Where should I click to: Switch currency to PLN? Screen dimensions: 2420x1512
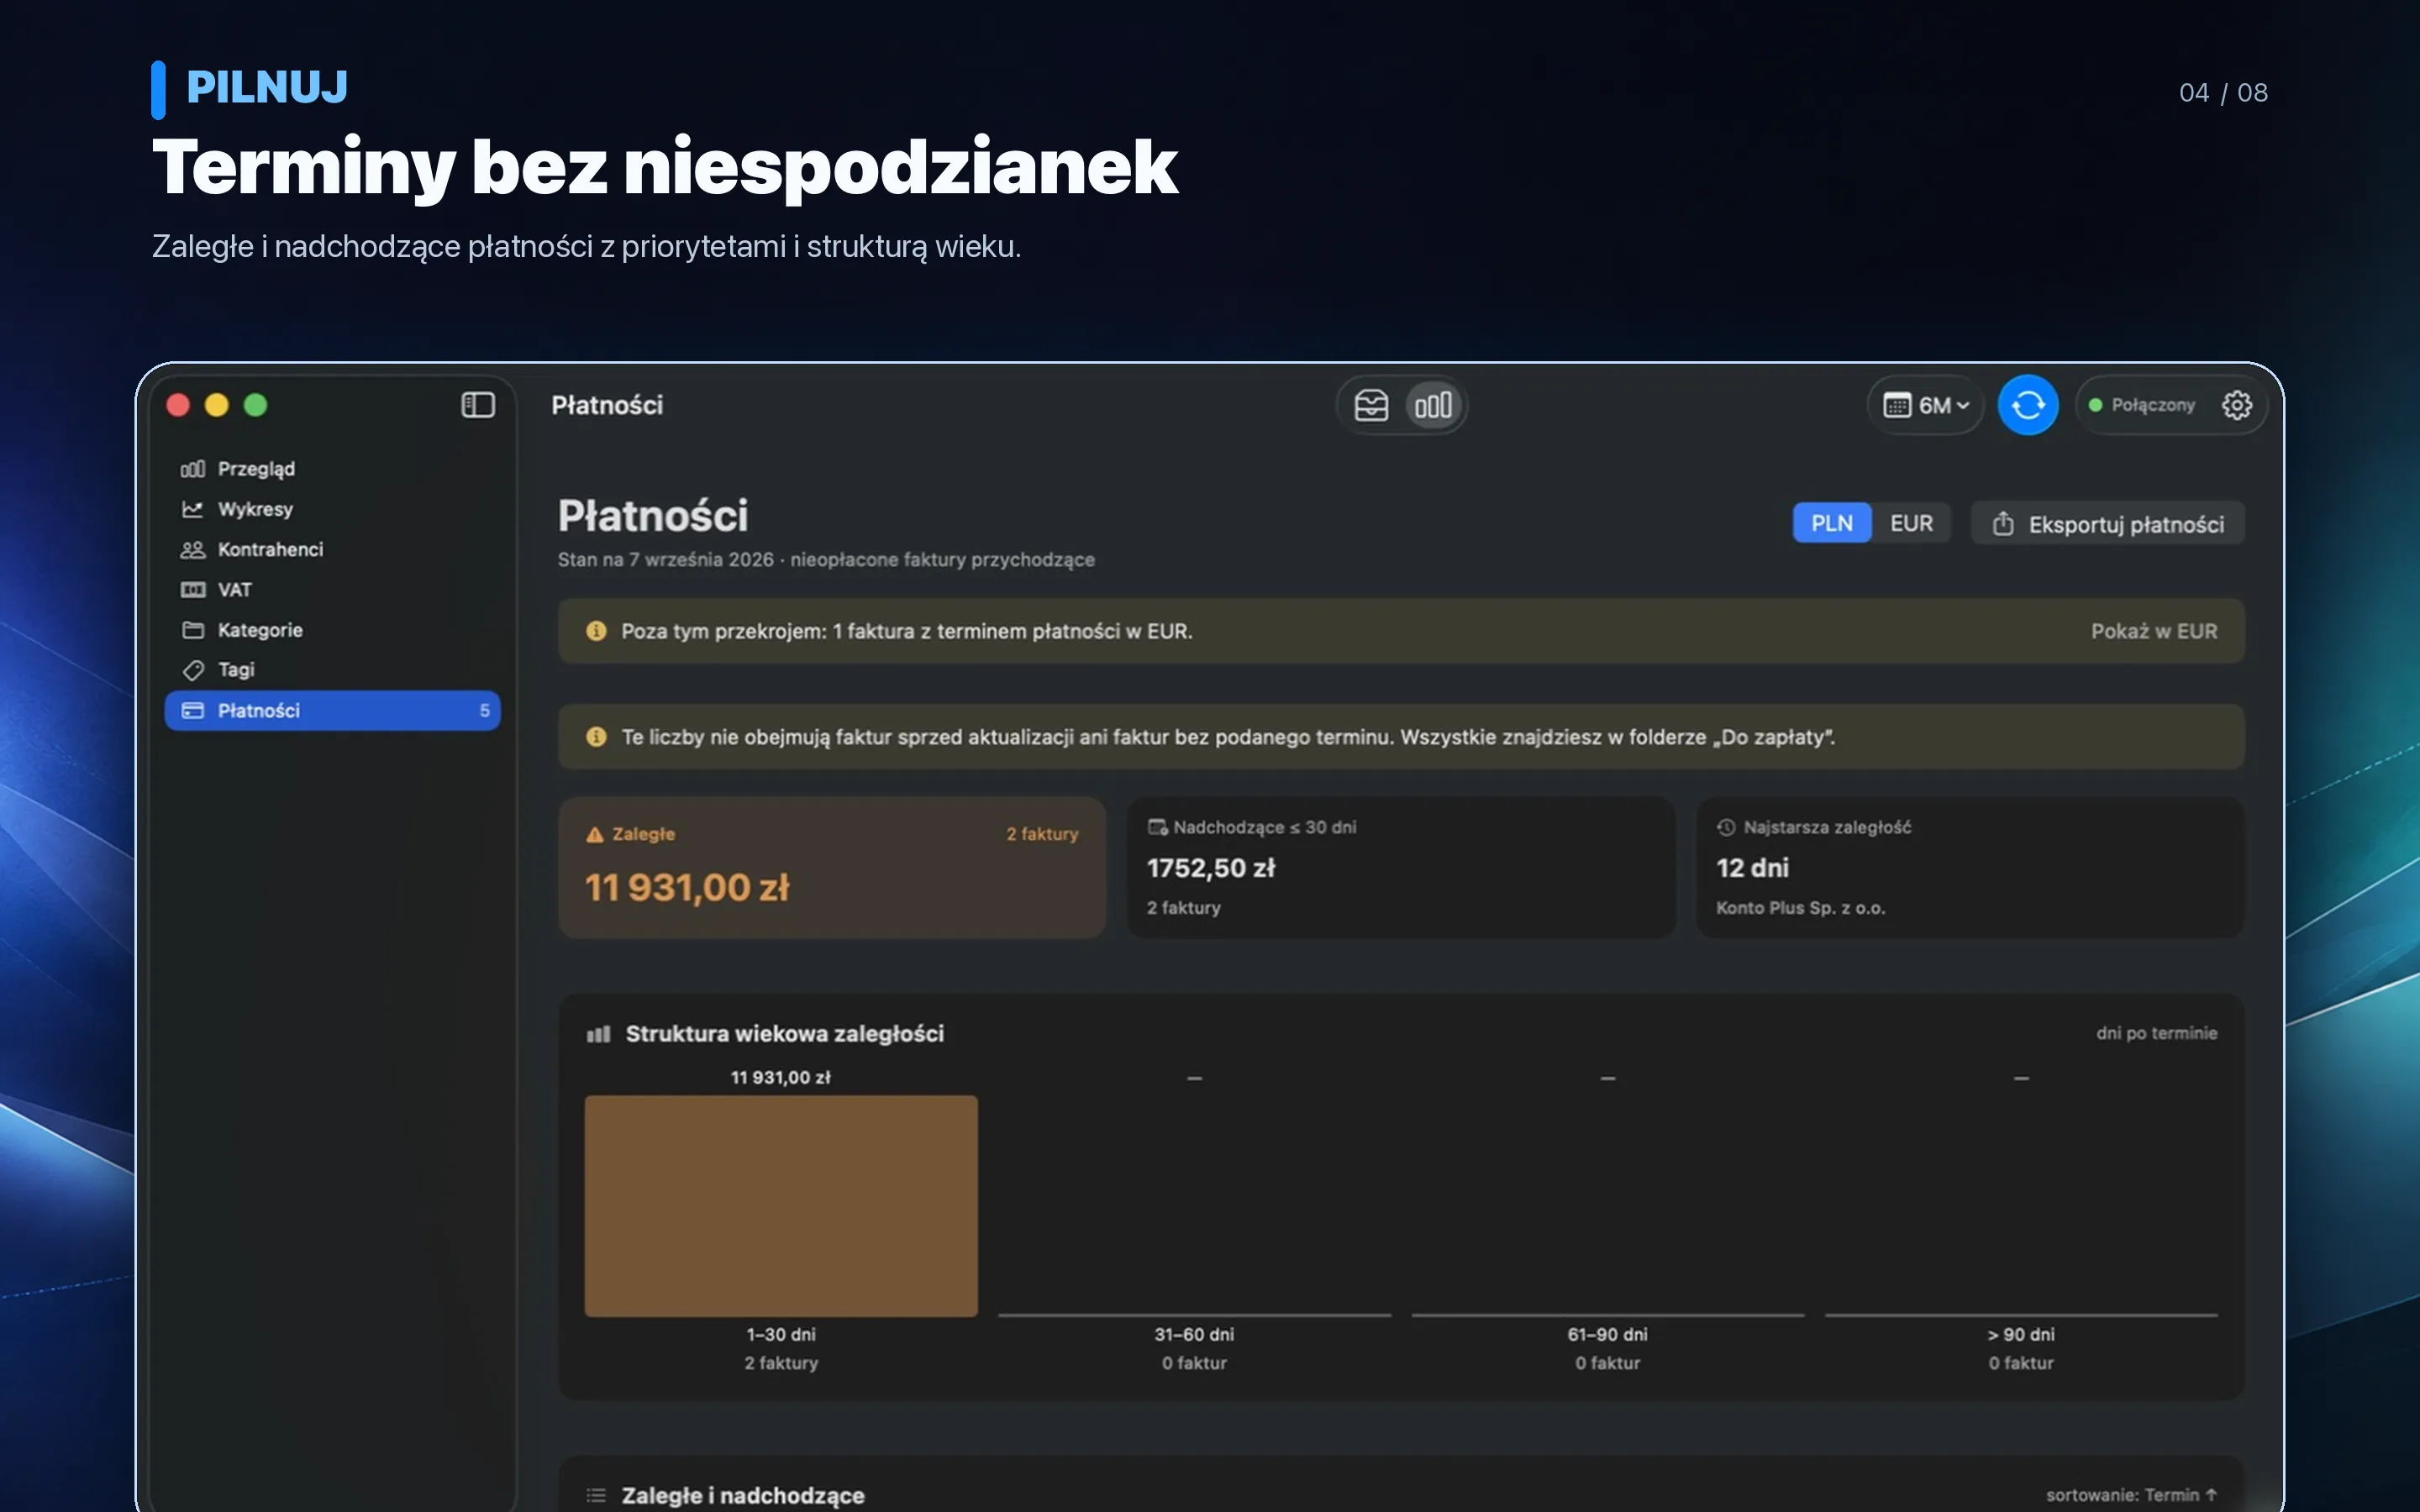coord(1831,523)
